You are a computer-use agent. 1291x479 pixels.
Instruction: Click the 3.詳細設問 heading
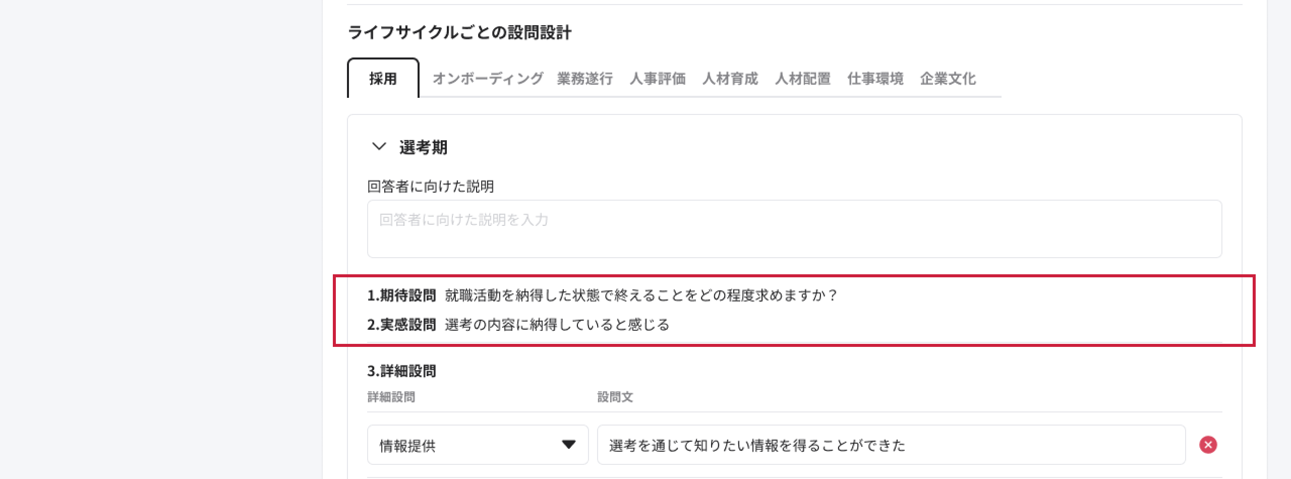point(401,371)
